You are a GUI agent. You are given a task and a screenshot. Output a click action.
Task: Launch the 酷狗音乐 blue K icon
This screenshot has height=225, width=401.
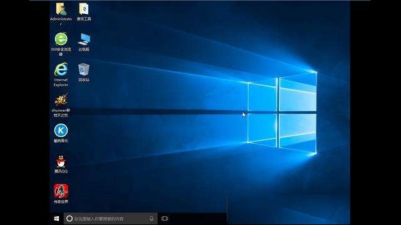pos(61,131)
